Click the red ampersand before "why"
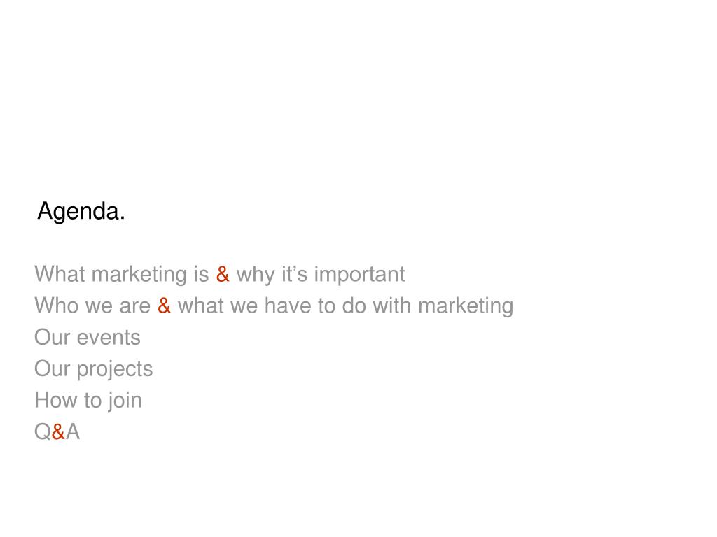Viewport: 717px width, 537px height. point(223,274)
